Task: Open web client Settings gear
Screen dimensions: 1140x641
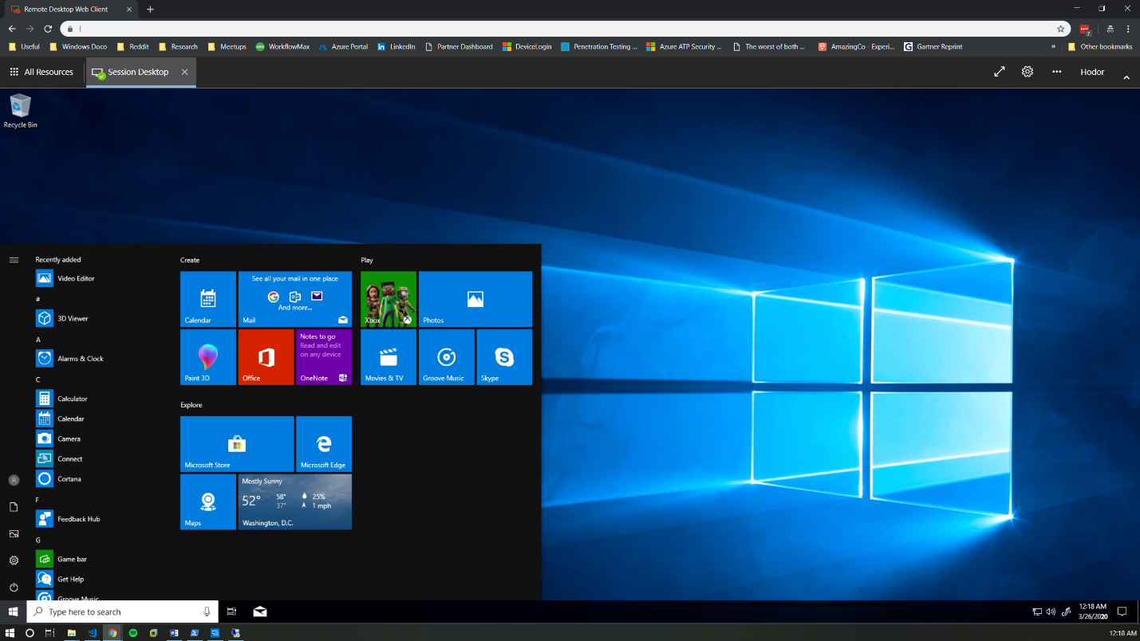Action: [x=1028, y=72]
